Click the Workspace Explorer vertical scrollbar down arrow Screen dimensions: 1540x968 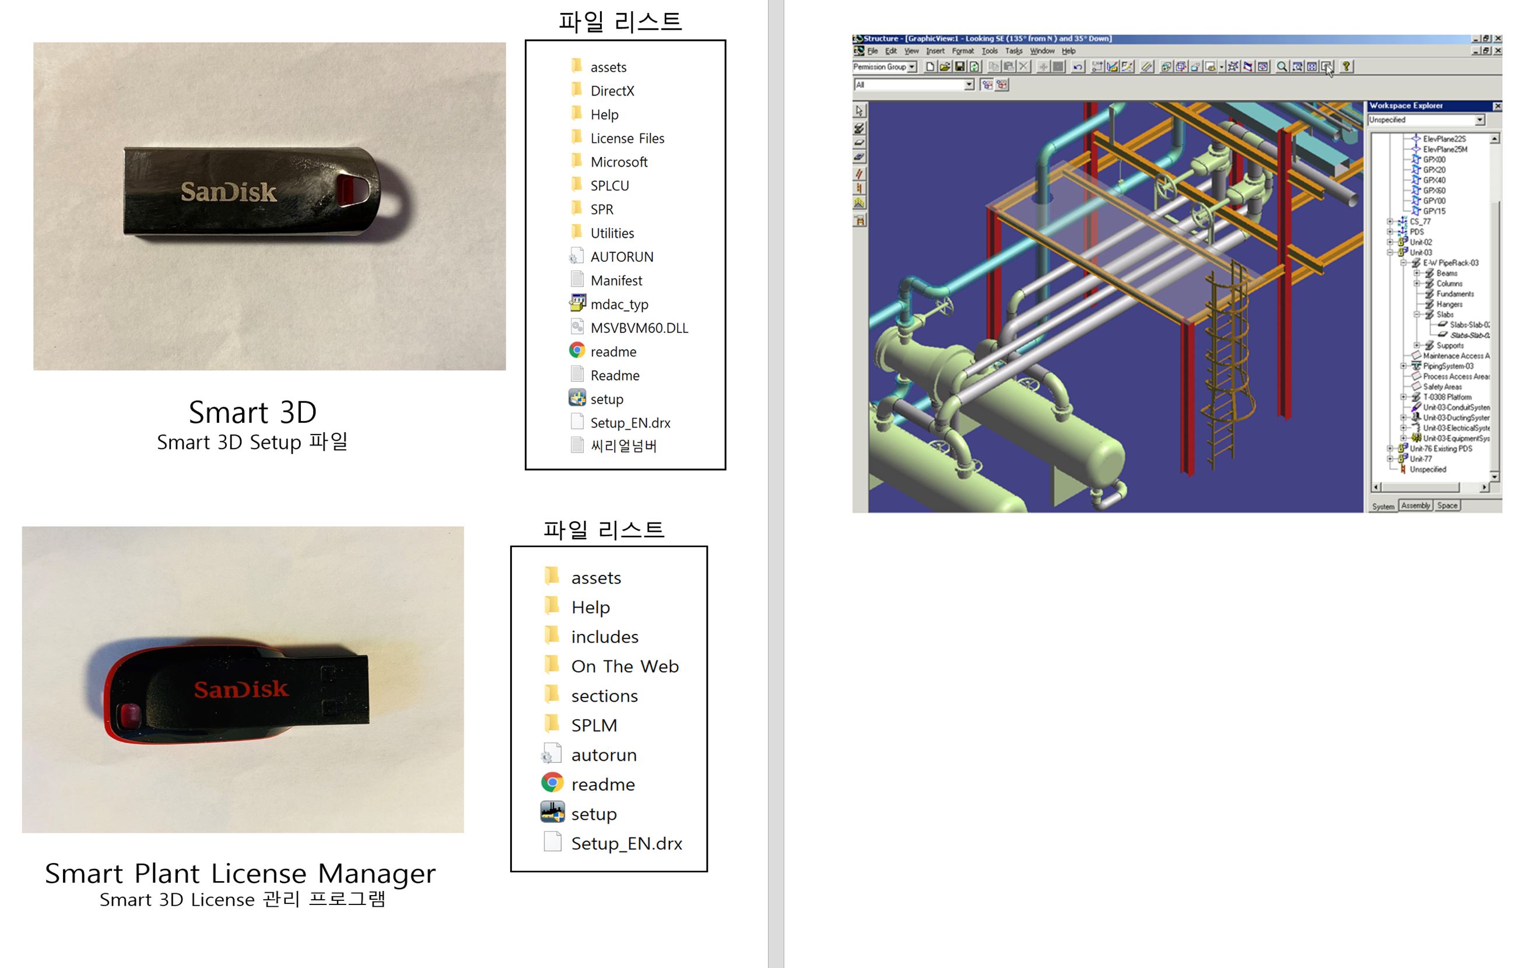pos(1495,477)
